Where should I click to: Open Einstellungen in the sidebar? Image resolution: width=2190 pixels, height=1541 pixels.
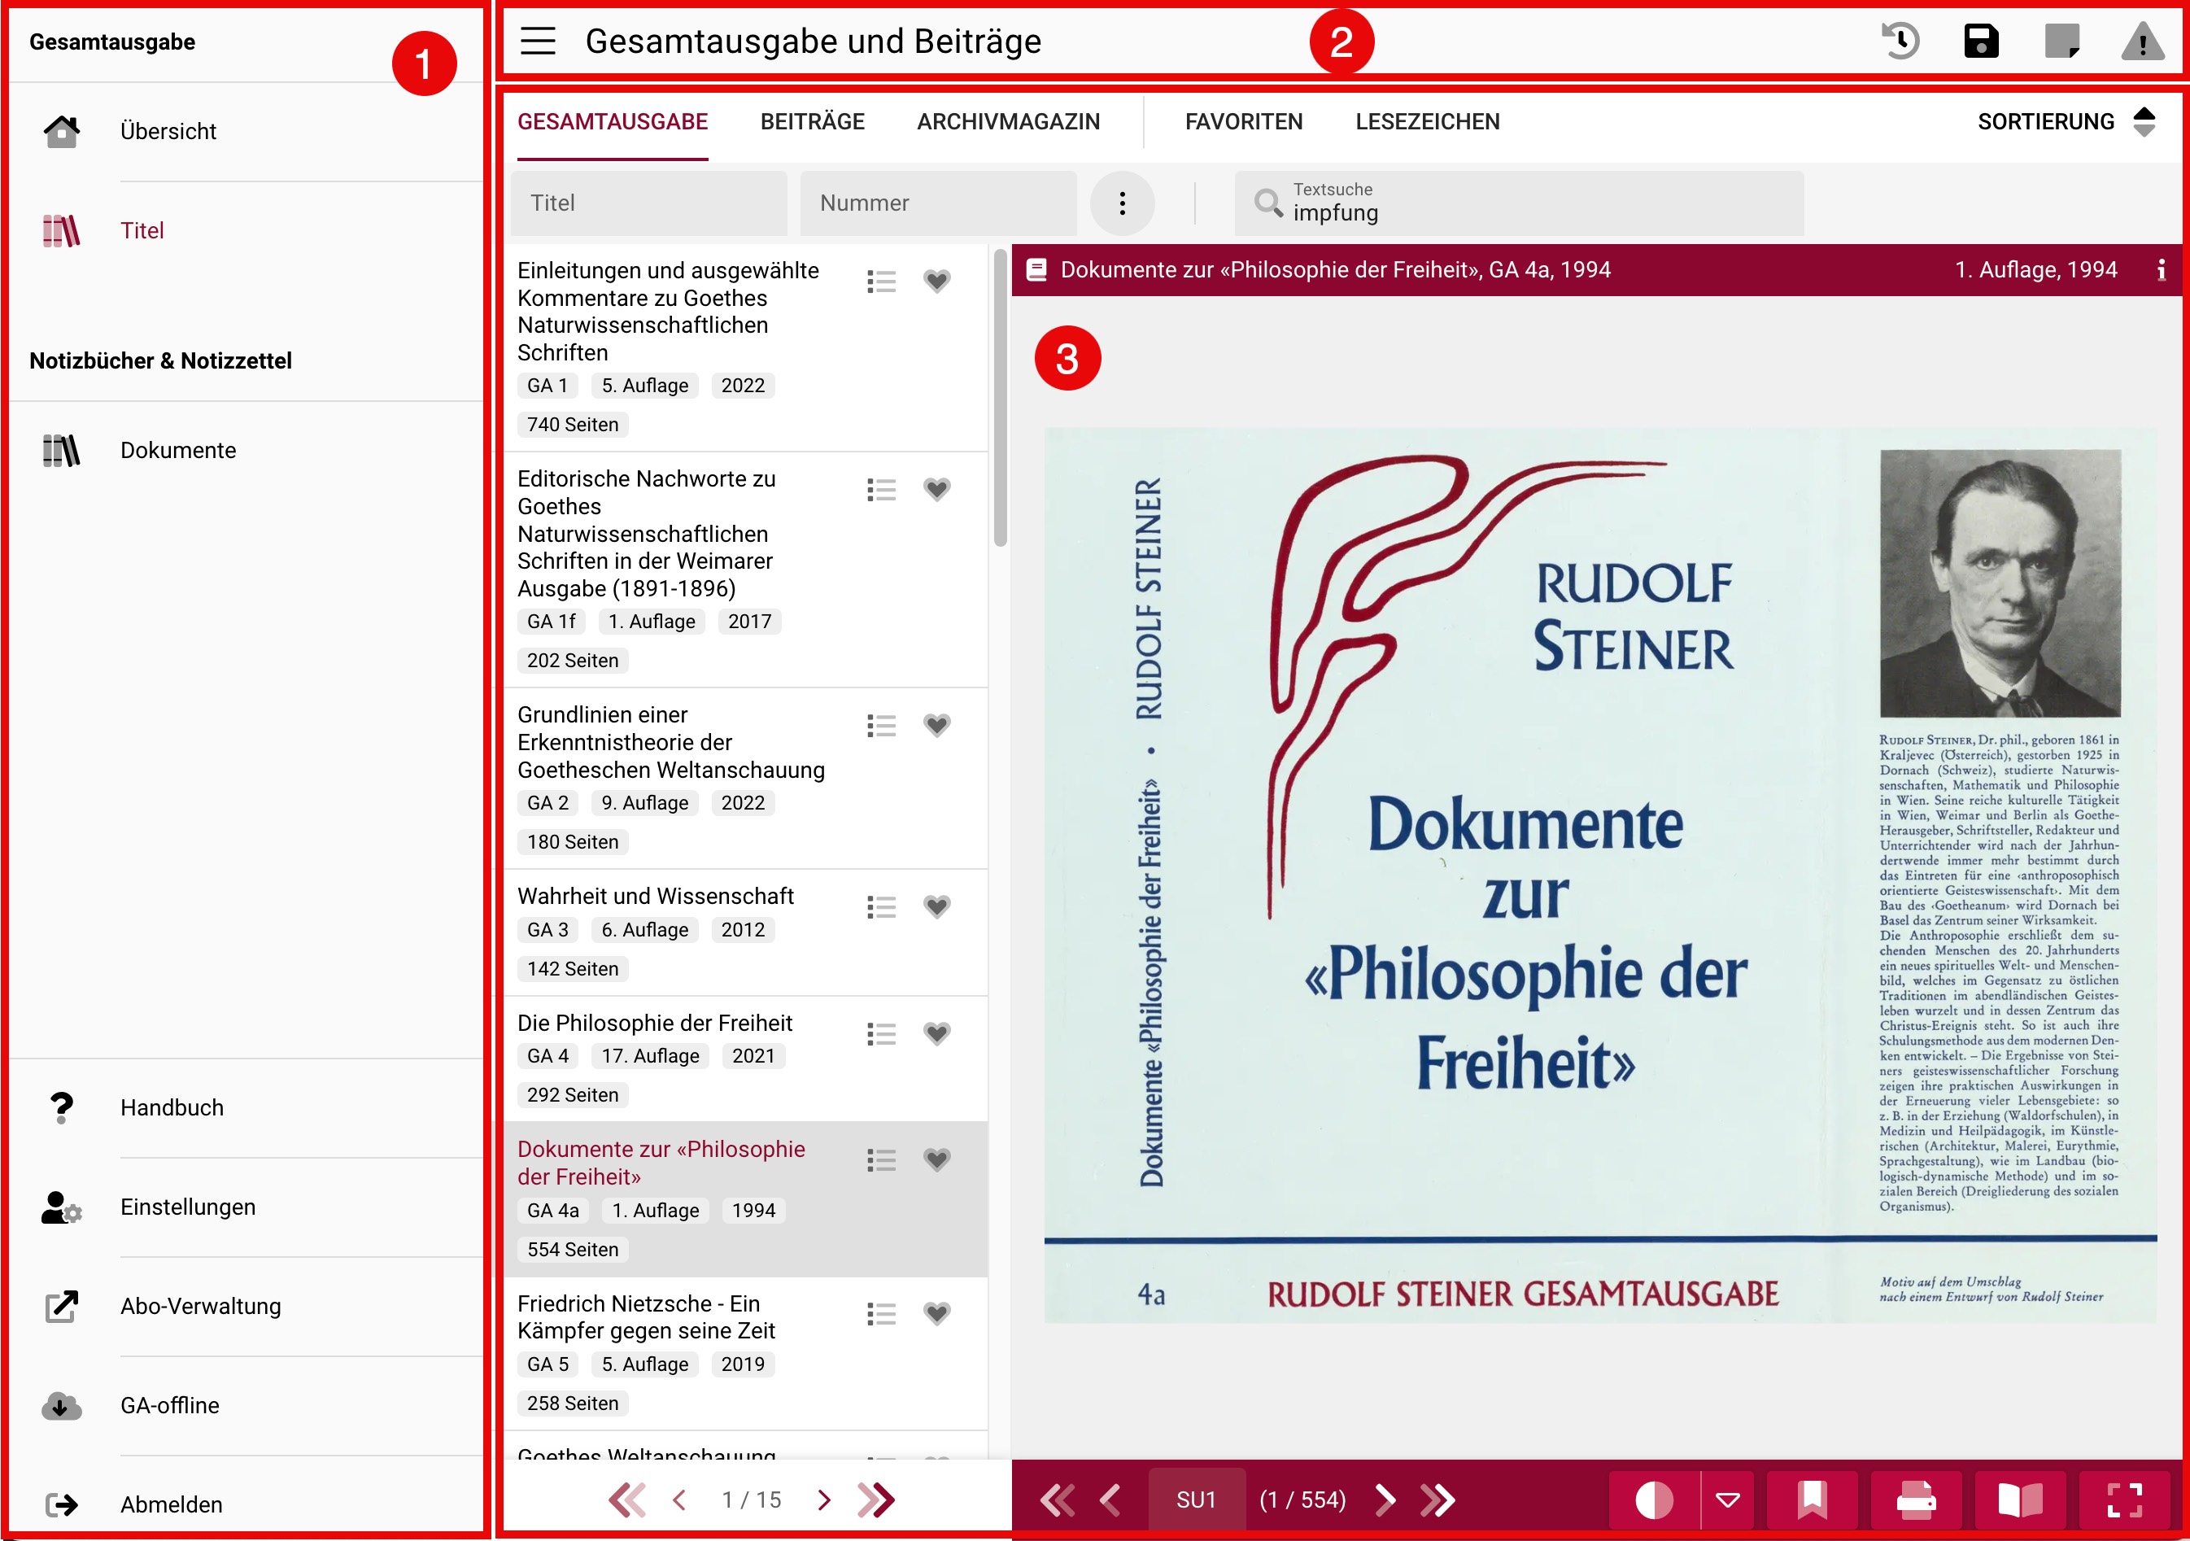coord(188,1207)
